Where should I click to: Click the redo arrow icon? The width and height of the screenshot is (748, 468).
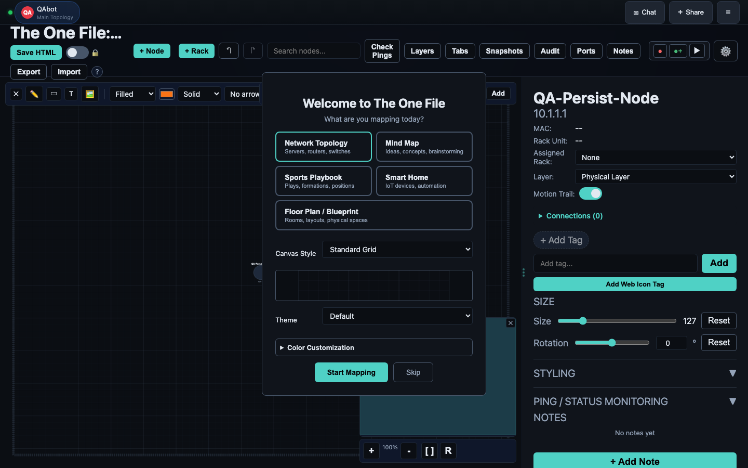pos(253,50)
